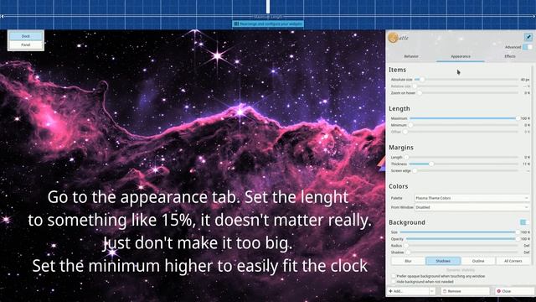Adjust the Background Shadow slider
This screenshot has height=302, width=536.
pyautogui.click(x=462, y=253)
